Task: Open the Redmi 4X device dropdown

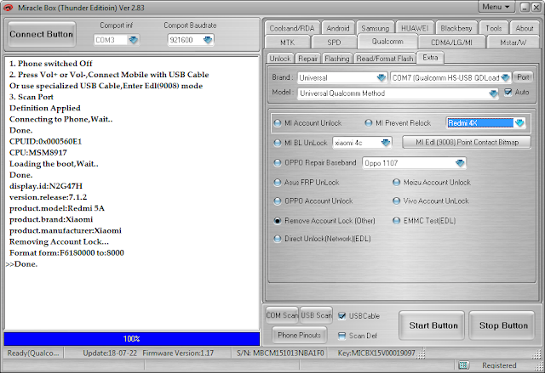Action: point(519,123)
